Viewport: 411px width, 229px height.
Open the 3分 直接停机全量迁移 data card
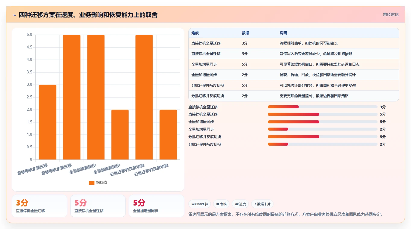(40, 206)
